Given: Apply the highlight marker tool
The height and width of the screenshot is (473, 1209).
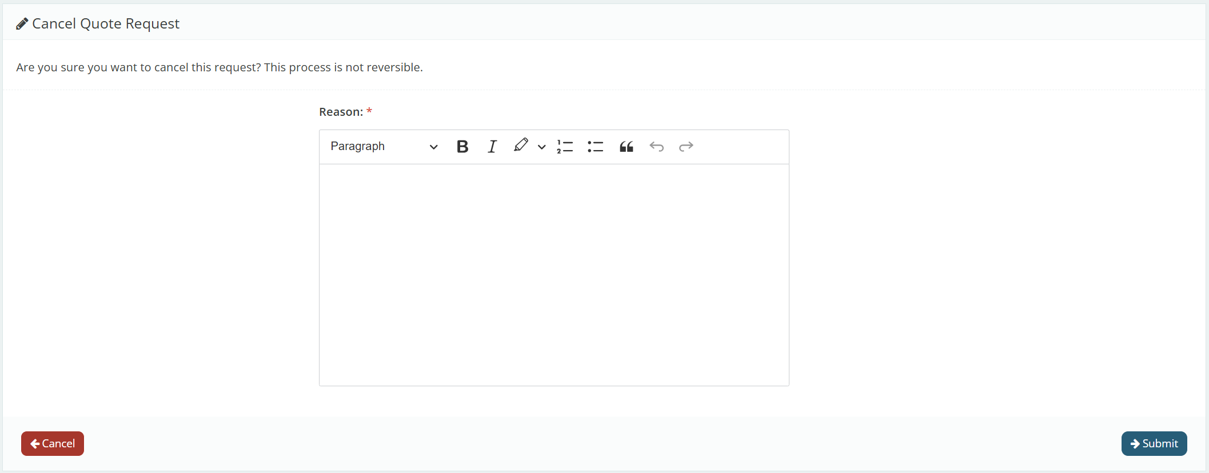Looking at the screenshot, I should click(x=520, y=145).
